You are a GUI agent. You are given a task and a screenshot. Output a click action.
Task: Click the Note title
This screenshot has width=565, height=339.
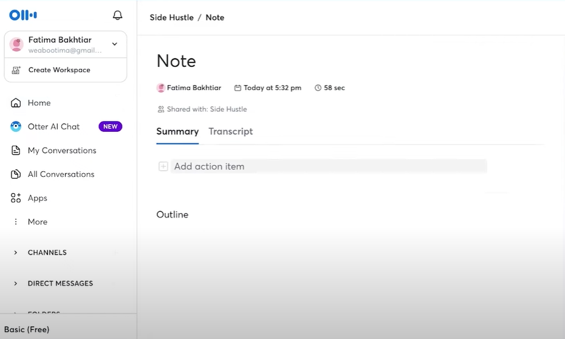176,61
